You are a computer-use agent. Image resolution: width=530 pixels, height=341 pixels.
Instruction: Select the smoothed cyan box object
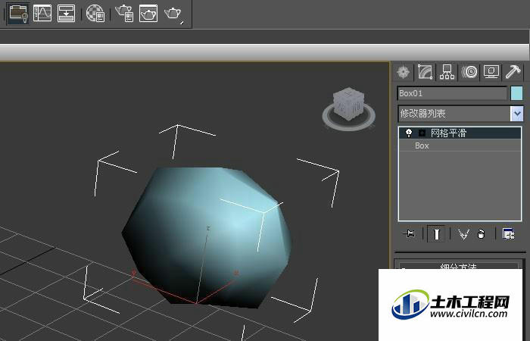[x=206, y=236]
